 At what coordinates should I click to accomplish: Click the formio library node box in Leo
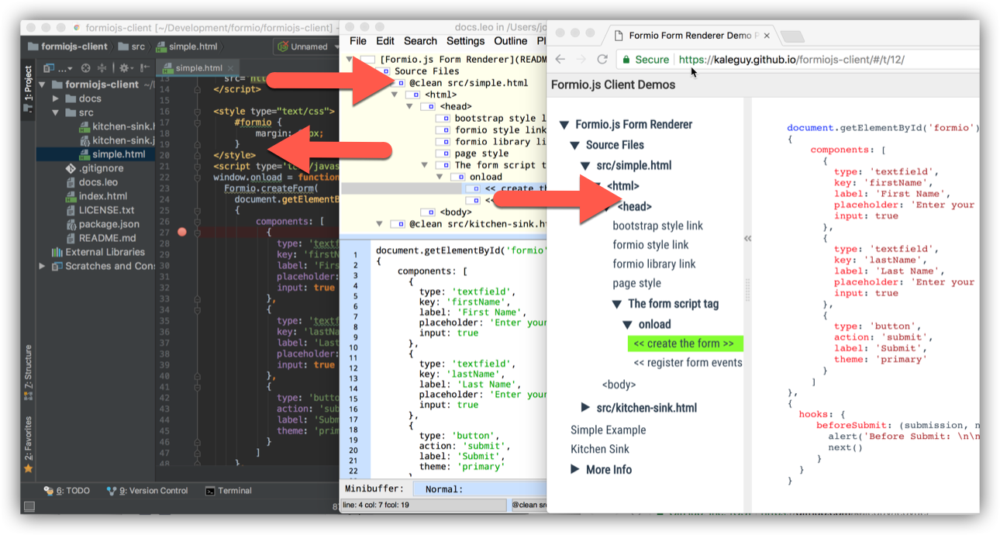[443, 142]
